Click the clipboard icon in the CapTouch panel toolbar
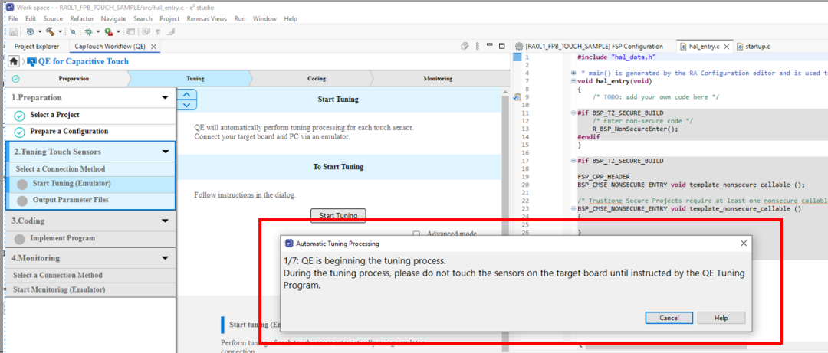828x353 pixels. click(465, 46)
